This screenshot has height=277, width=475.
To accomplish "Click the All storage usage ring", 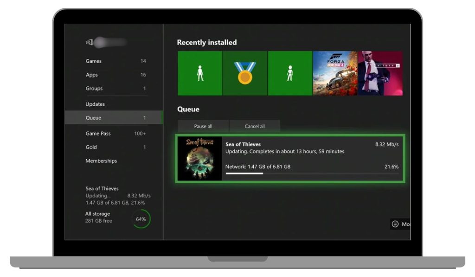I will click(141, 219).
